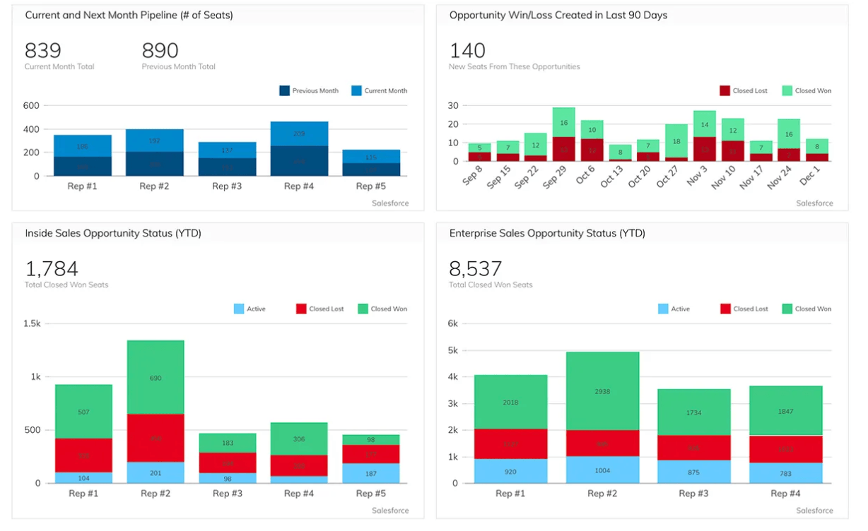
Task: Click the Oct 27 Closed Won segment labeled 18
Action: coord(677,141)
